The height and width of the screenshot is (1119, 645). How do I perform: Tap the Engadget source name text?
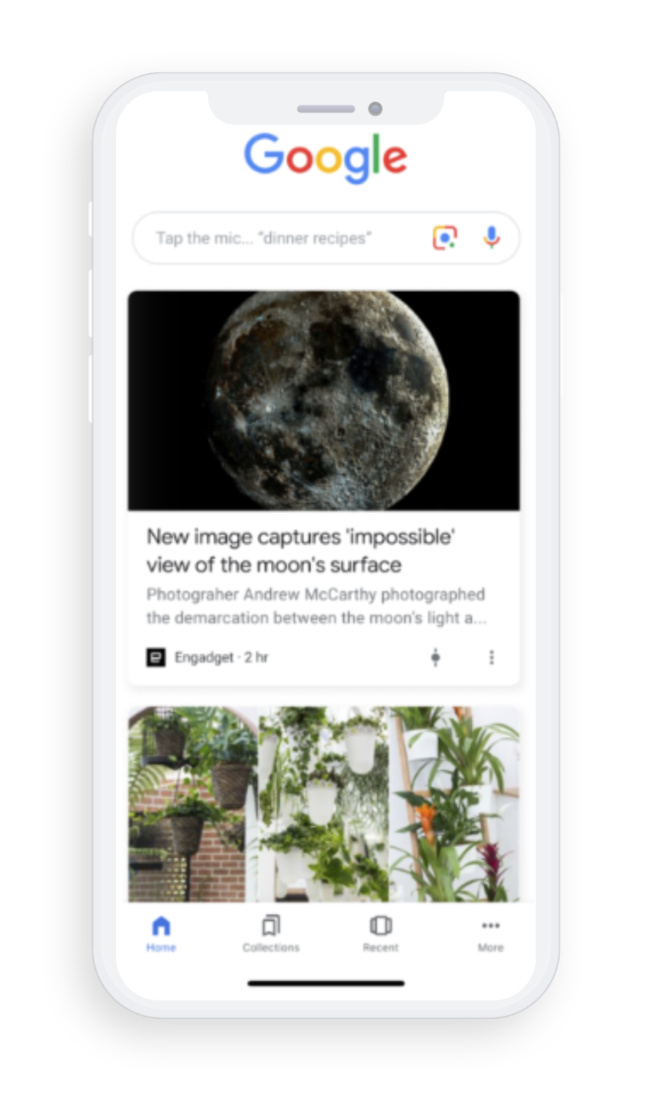(203, 658)
